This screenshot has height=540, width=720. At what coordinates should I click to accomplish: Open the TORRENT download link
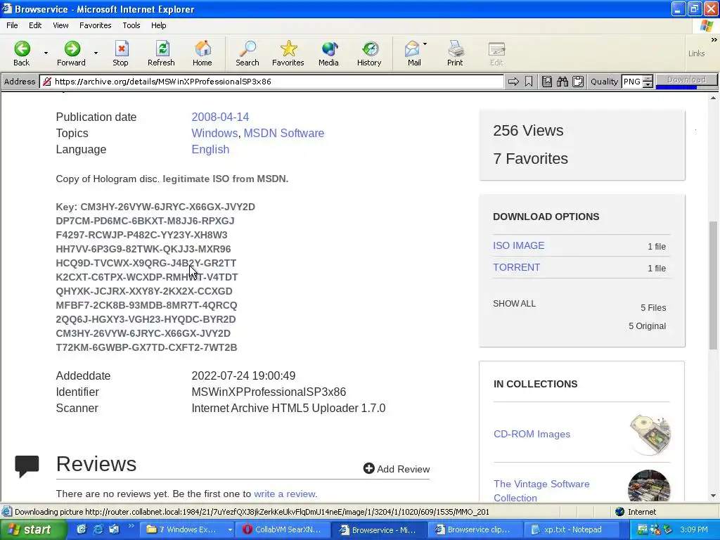[516, 267]
